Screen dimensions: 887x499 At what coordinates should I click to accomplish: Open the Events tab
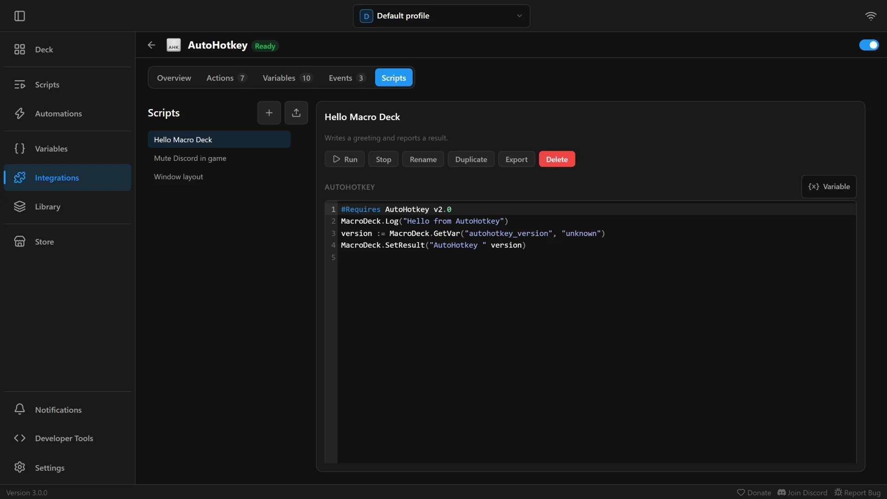(347, 78)
